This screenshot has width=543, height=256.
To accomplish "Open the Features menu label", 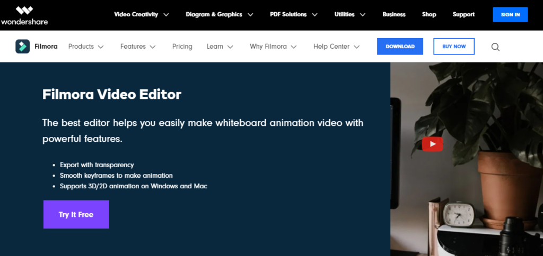I will [133, 47].
